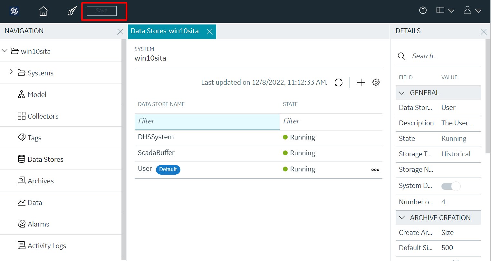Click the Details search magnifier icon
The image size is (491, 261).
pos(401,56)
